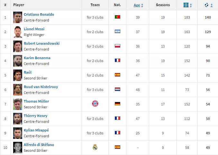Click Lionel Messi's portrait thumbnail
The image size is (218, 155).
(x=18, y=32)
